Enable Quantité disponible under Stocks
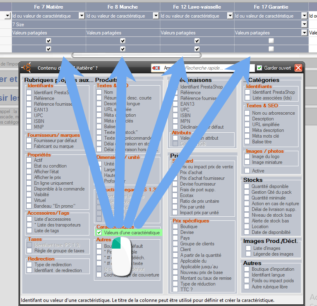The width and height of the screenshot is (317, 306). 246,186
